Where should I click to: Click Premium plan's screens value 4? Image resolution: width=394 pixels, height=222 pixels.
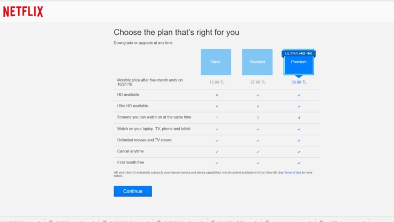[299, 118]
